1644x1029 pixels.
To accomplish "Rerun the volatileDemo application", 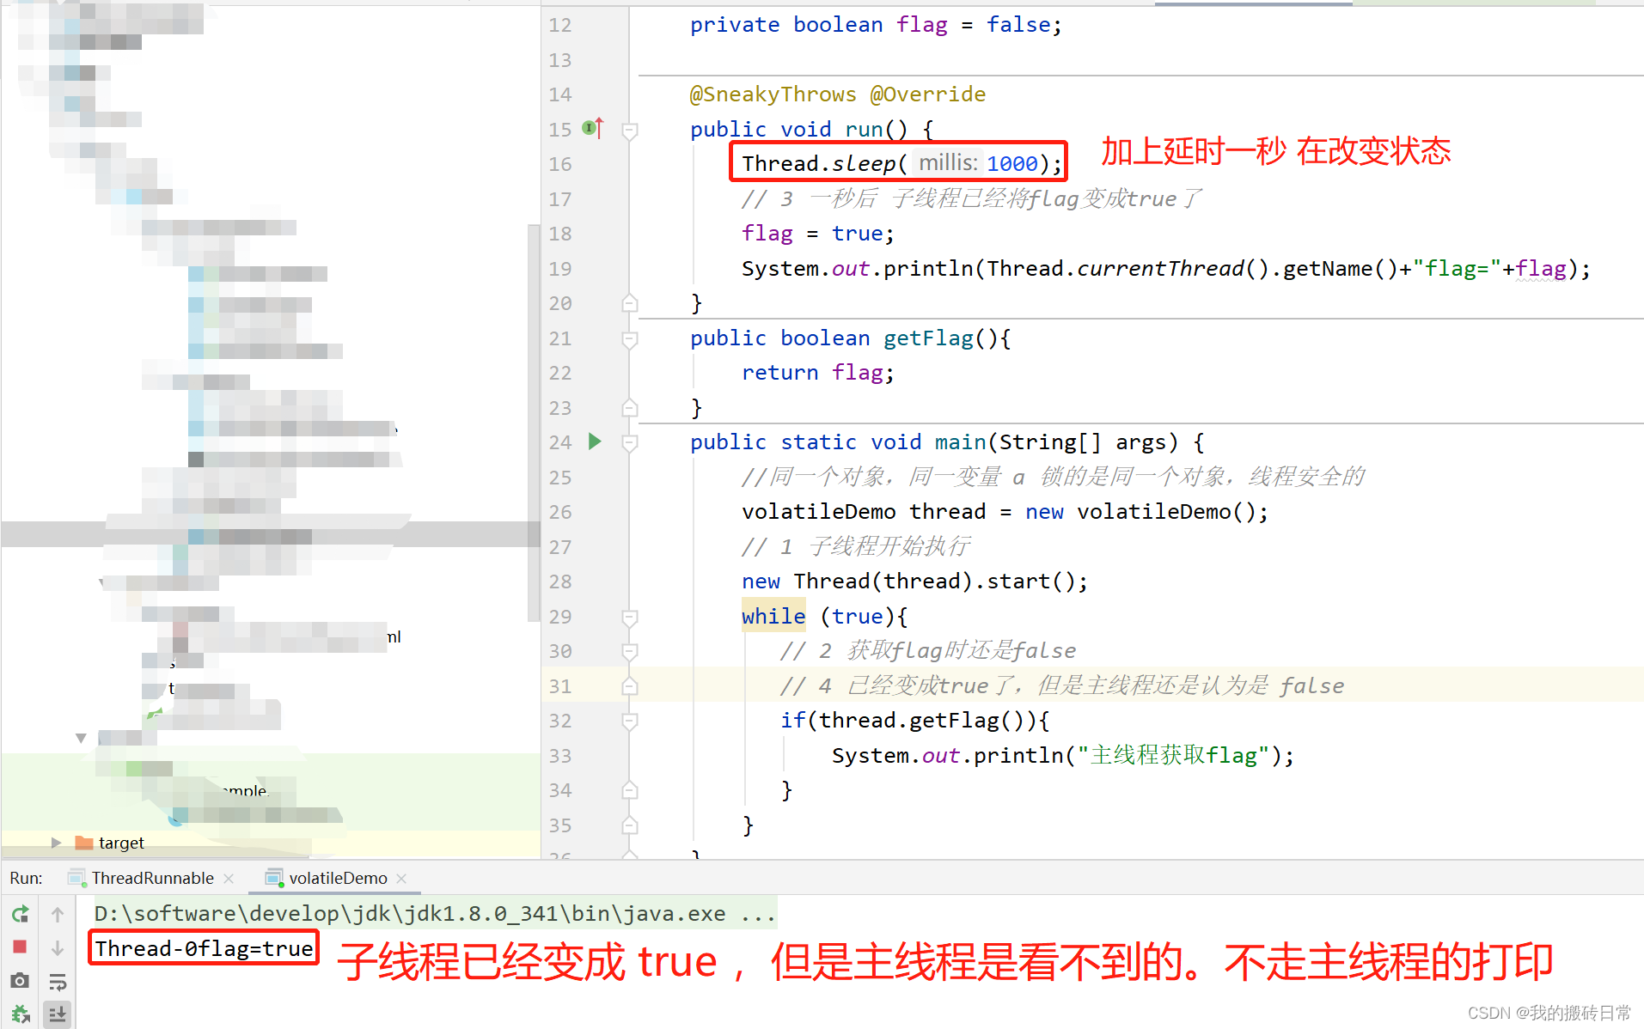I will point(20,914).
